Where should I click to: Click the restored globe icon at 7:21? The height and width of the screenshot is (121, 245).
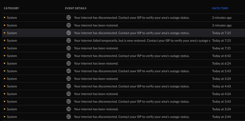point(69,48)
